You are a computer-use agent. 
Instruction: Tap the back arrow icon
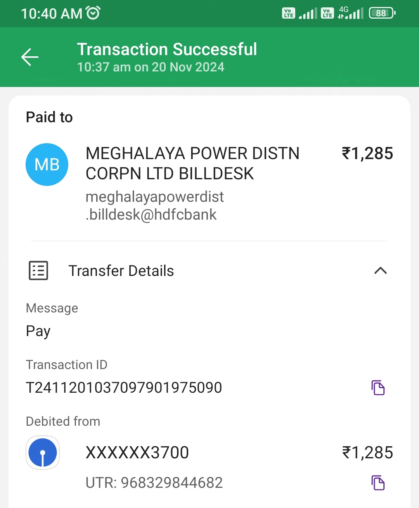coord(30,57)
